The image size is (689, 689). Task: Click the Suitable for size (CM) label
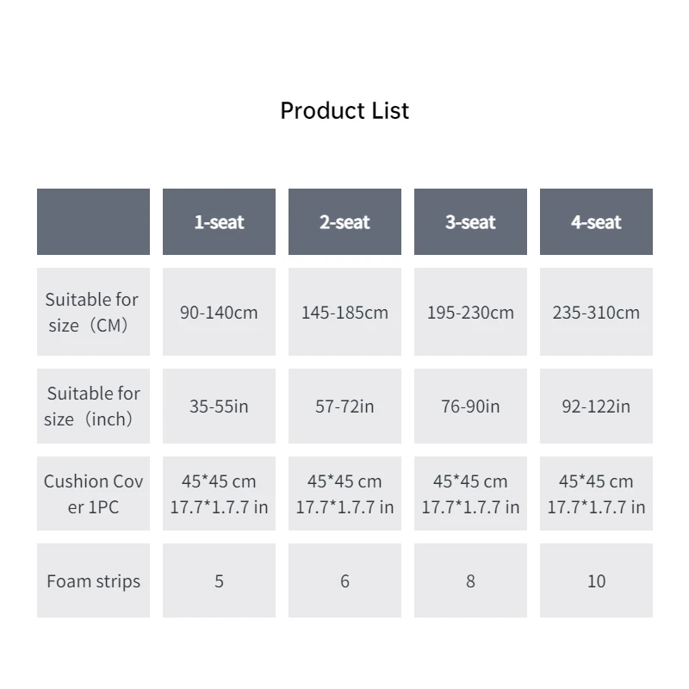[x=93, y=312]
